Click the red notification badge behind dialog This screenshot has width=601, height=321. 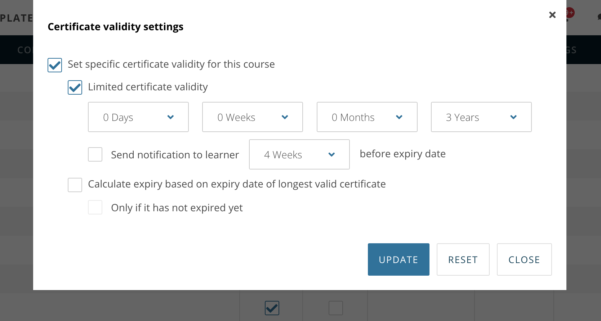pos(570,13)
